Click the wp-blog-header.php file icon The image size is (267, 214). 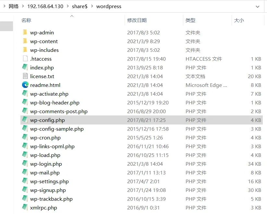point(25,102)
